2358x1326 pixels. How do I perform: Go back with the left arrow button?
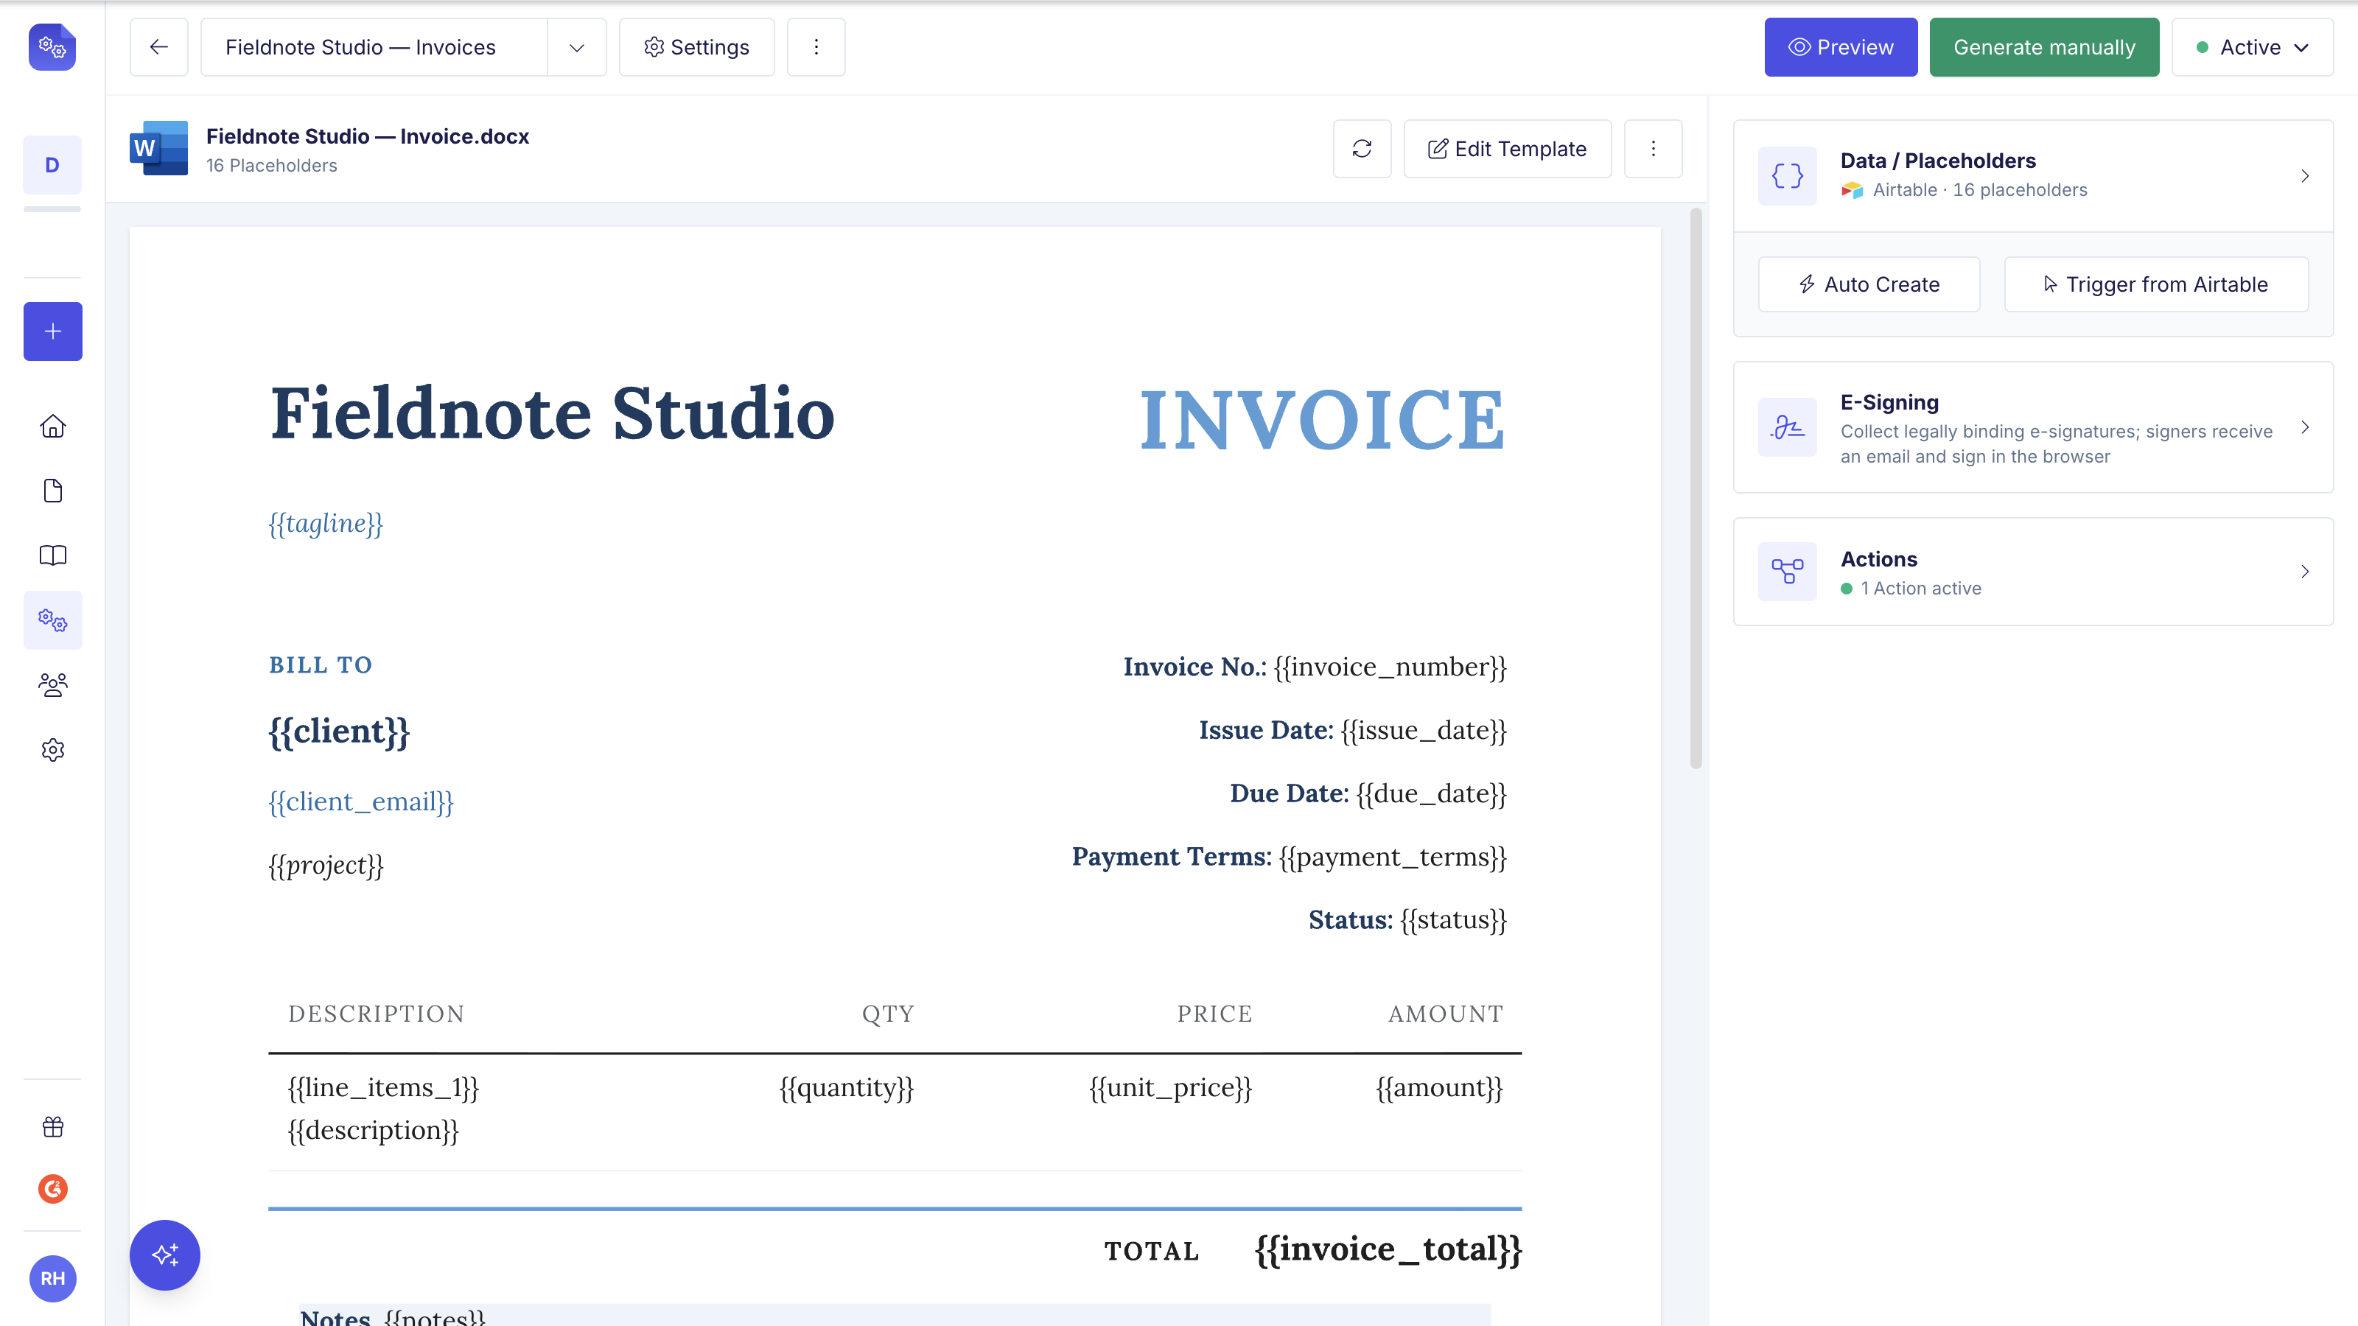[158, 46]
